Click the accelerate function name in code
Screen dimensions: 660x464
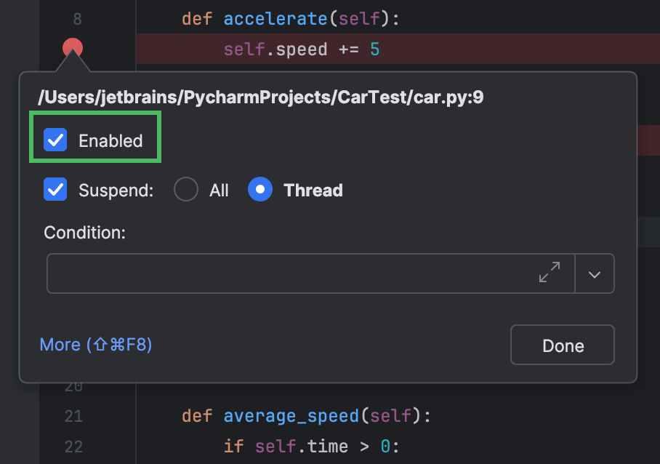(275, 18)
